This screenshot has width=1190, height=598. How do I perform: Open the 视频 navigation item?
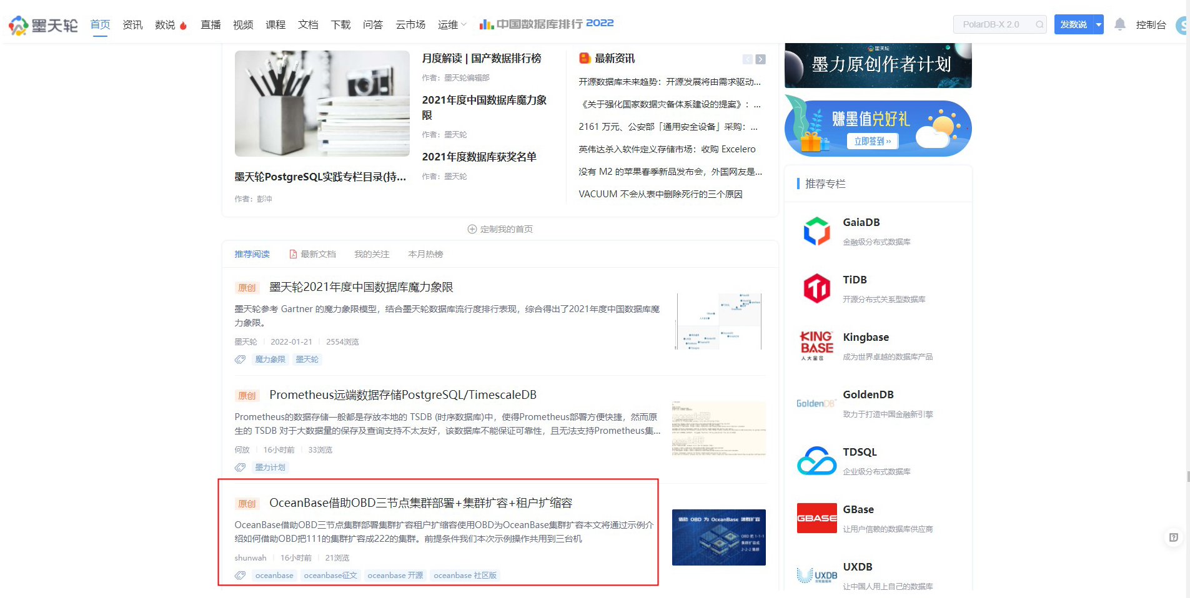click(243, 25)
